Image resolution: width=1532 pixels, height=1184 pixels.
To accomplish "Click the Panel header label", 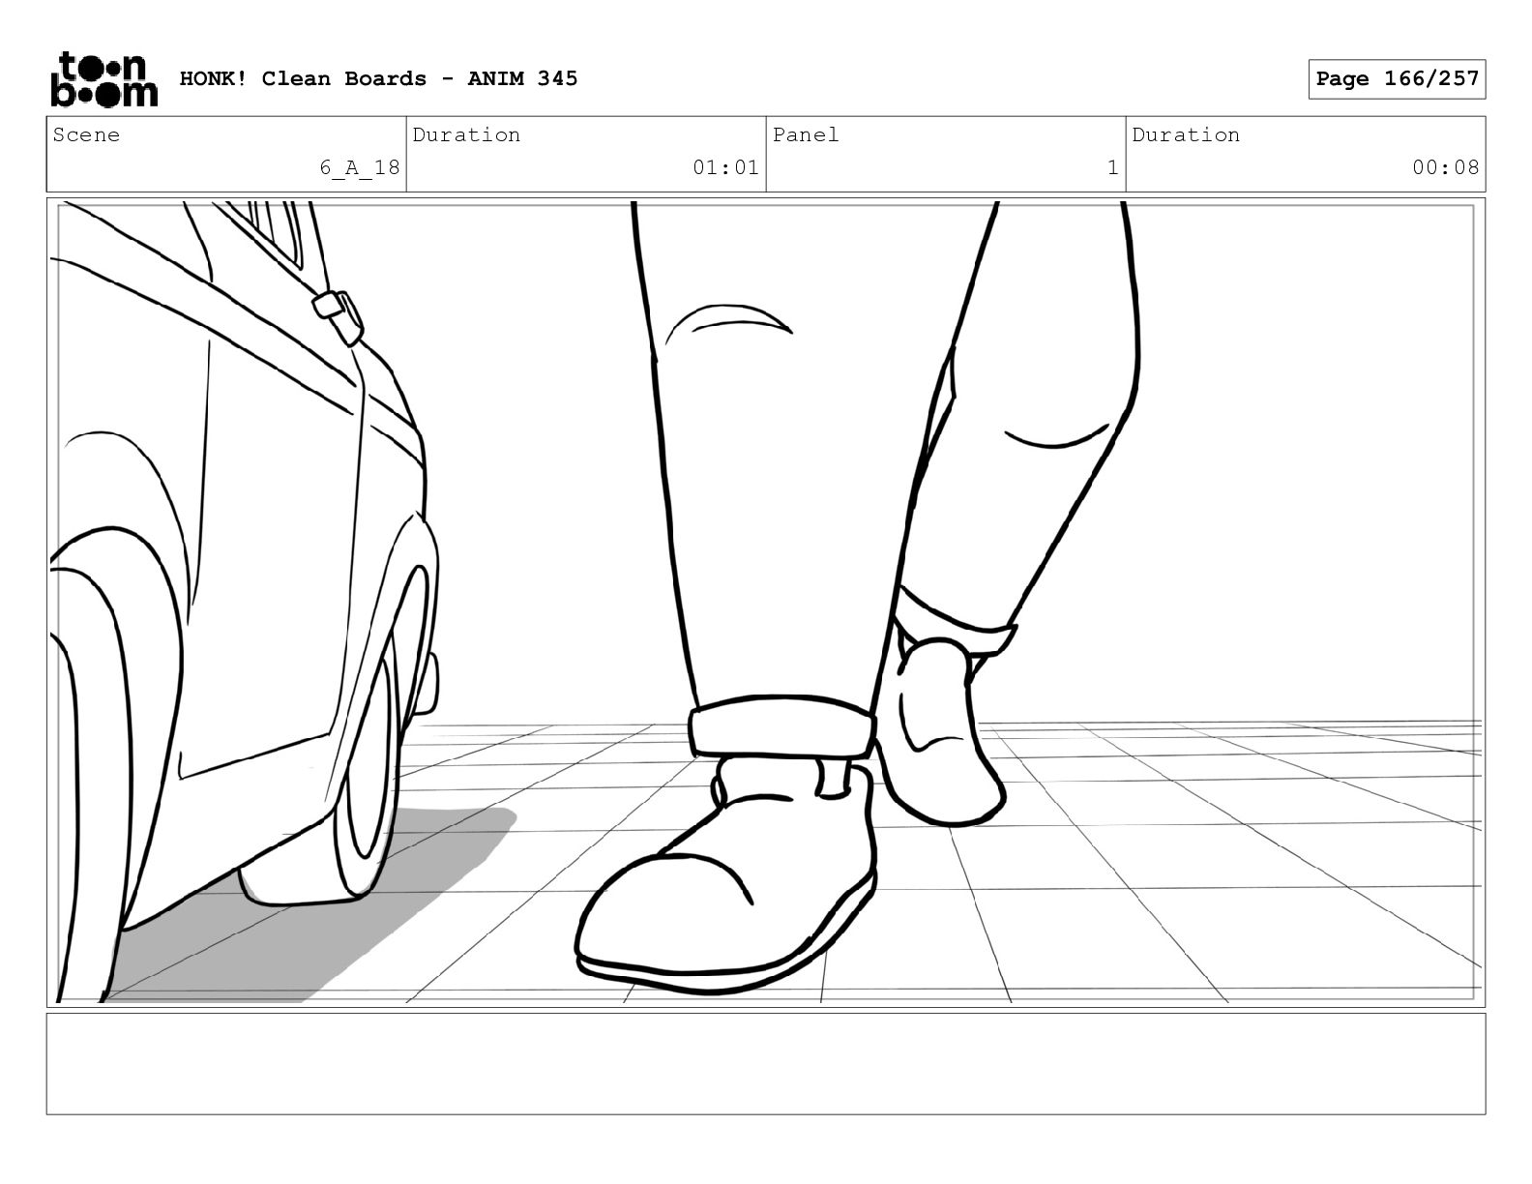I will pyautogui.click(x=805, y=135).
